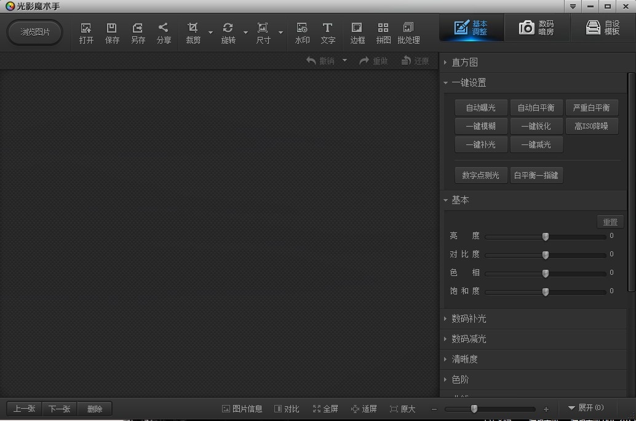The width and height of the screenshot is (636, 421).
Task: Open the 边框 (Border) tool
Action: (357, 33)
